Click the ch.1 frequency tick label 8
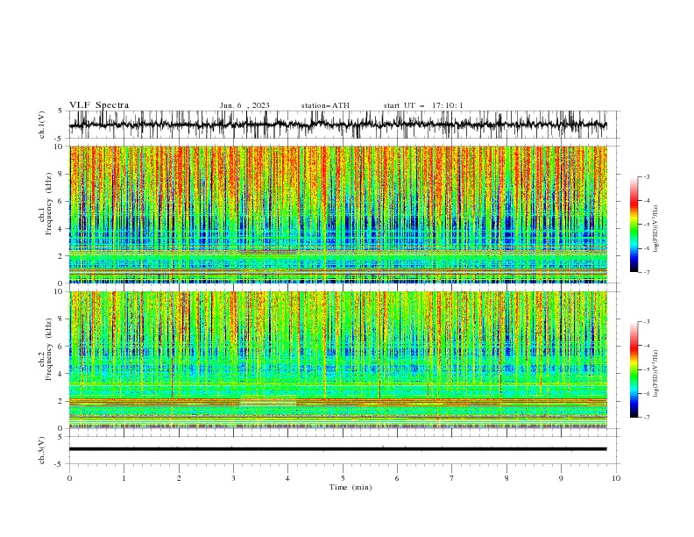The width and height of the screenshot is (694, 537). pyautogui.click(x=61, y=174)
